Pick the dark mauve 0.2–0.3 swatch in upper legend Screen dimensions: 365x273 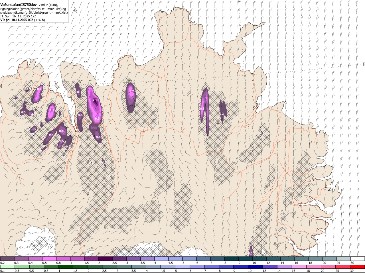pos(7,259)
